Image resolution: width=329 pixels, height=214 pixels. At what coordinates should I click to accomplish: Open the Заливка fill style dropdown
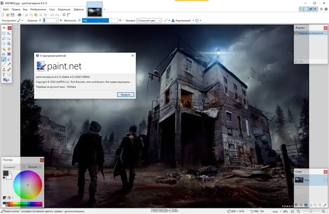[x=149, y=20]
